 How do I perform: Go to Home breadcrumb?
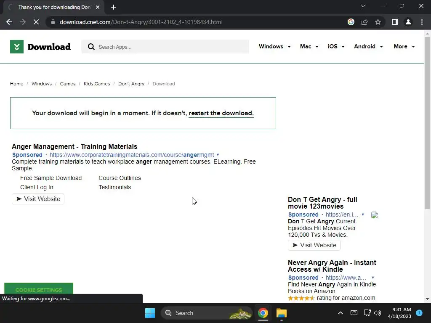pos(16,84)
